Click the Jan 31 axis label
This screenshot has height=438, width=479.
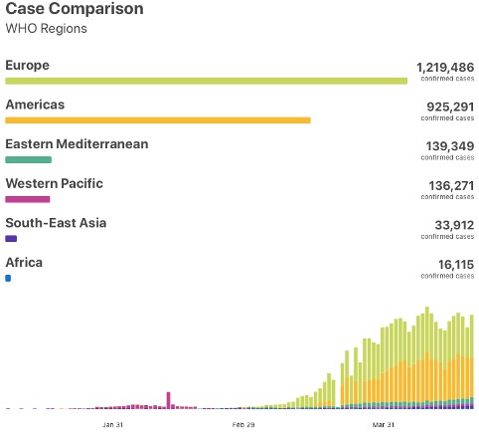pyautogui.click(x=112, y=425)
